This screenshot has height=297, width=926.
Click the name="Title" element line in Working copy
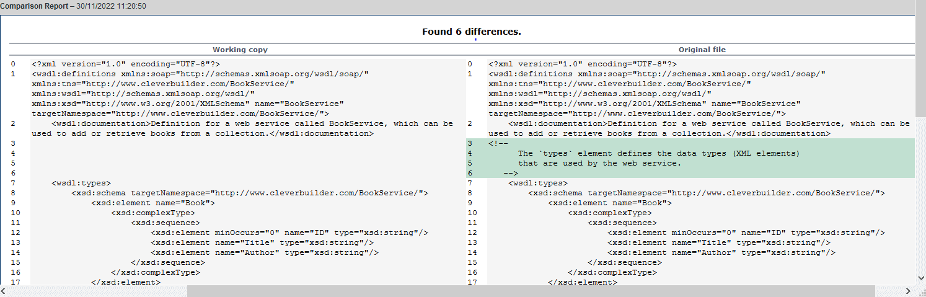click(262, 242)
